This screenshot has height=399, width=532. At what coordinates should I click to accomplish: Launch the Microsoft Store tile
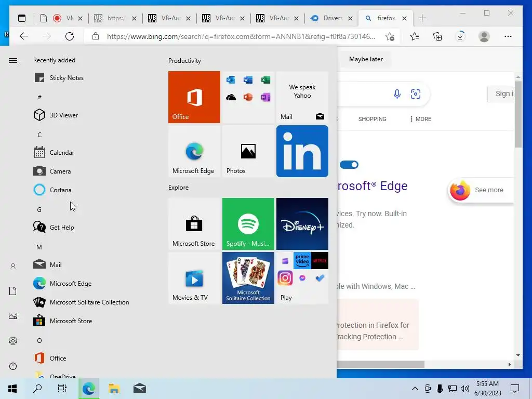[x=194, y=224]
